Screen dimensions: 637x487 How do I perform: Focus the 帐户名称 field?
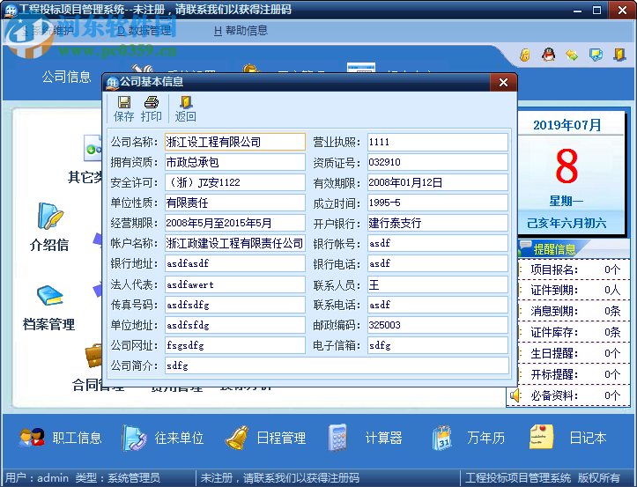(235, 243)
